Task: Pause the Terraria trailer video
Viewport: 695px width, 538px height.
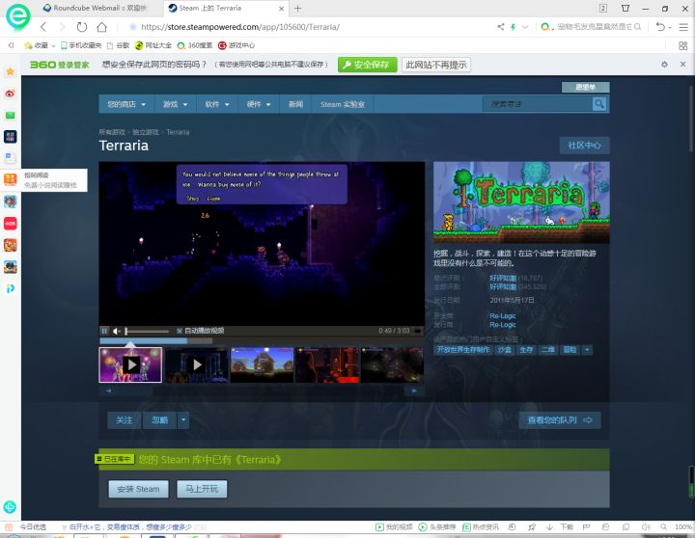Action: point(104,331)
